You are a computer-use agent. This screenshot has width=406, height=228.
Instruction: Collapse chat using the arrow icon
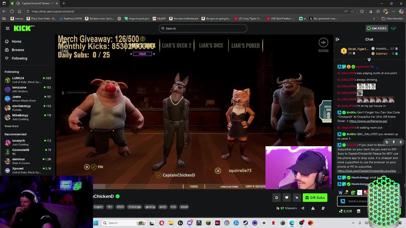coord(337,39)
